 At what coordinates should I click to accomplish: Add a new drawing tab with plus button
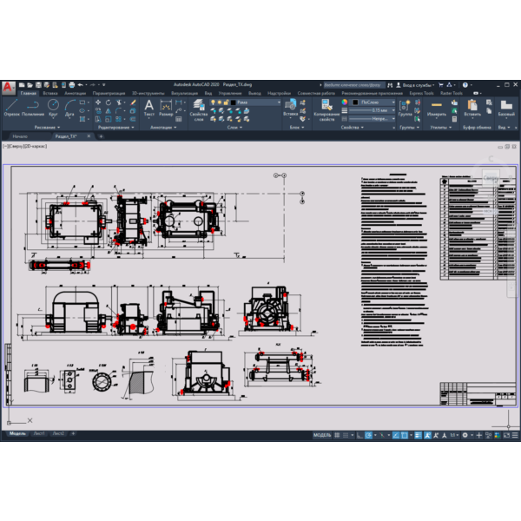[101, 136]
